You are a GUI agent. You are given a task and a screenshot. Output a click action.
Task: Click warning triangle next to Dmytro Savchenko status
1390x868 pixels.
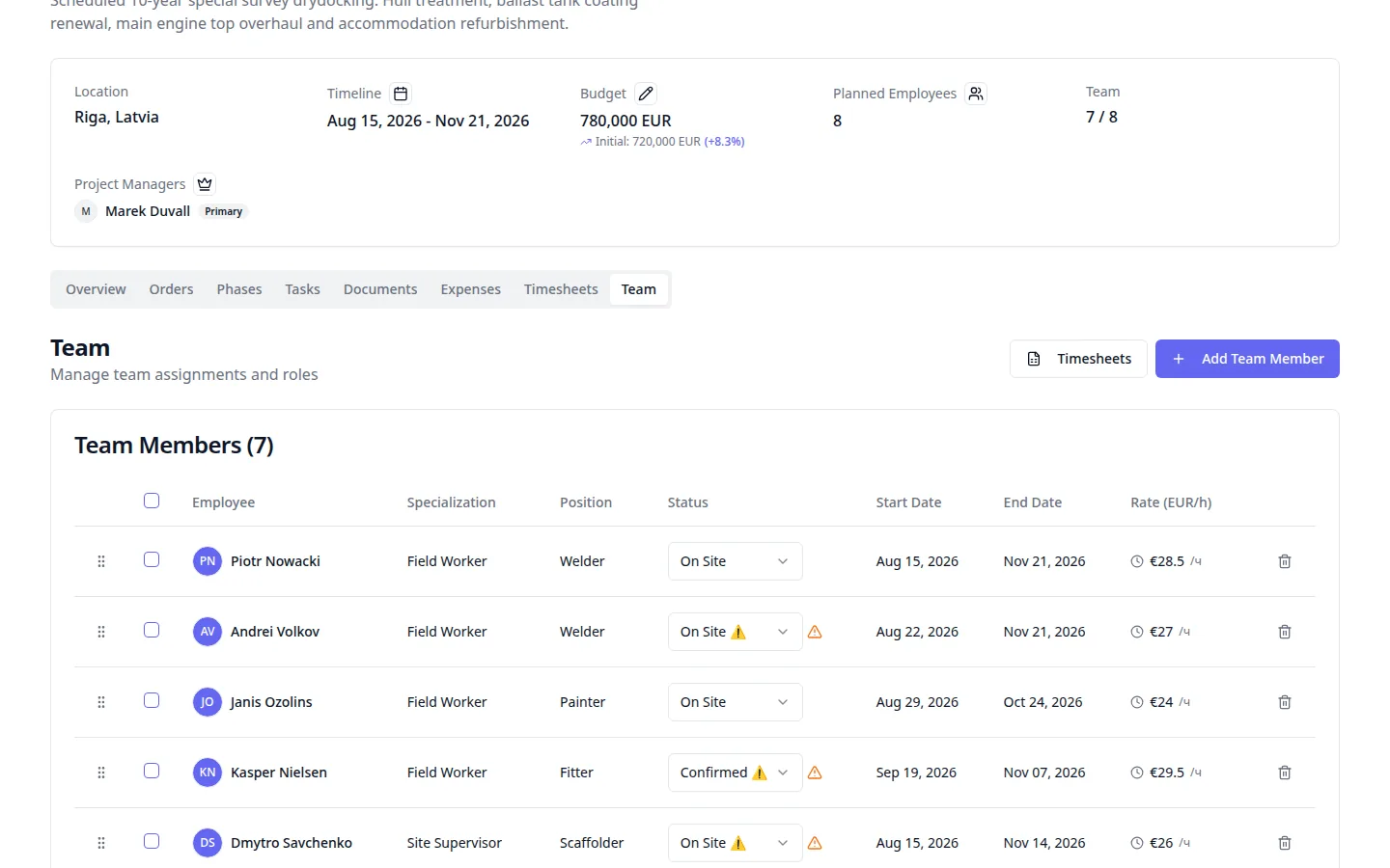815,843
